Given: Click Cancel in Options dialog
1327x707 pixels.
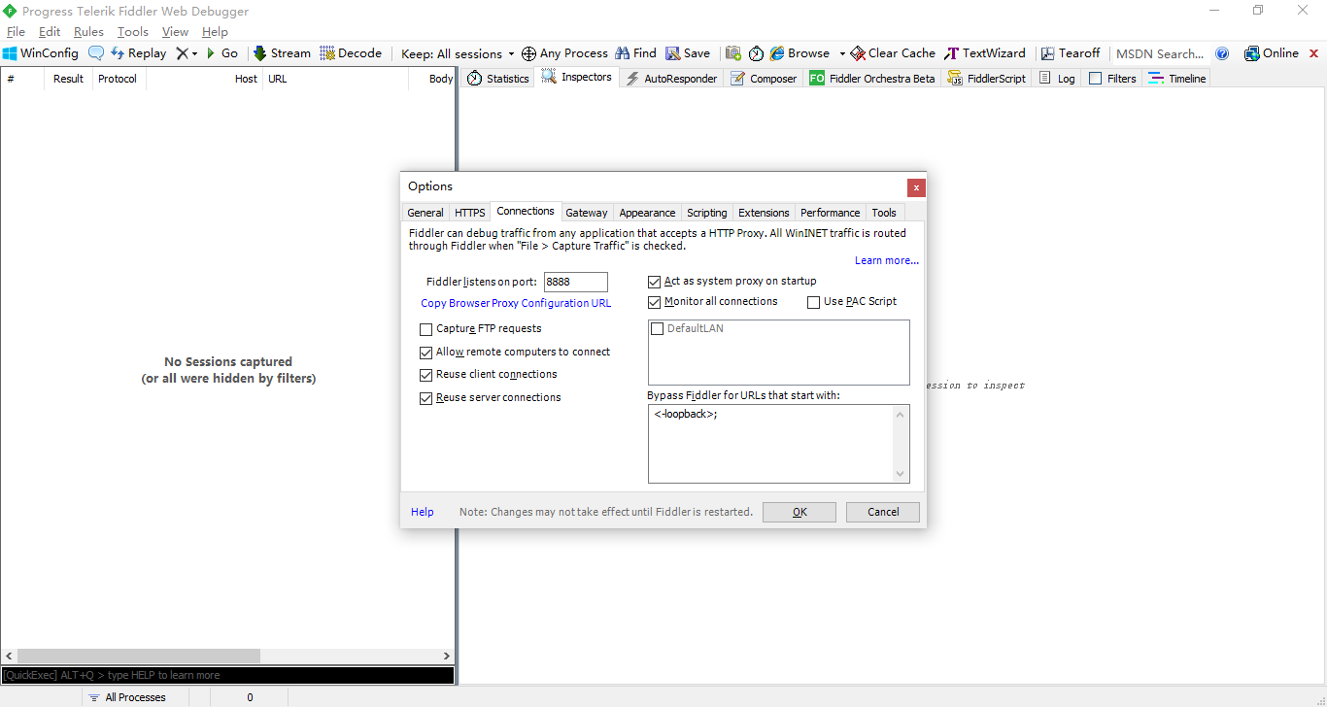Looking at the screenshot, I should pyautogui.click(x=883, y=512).
